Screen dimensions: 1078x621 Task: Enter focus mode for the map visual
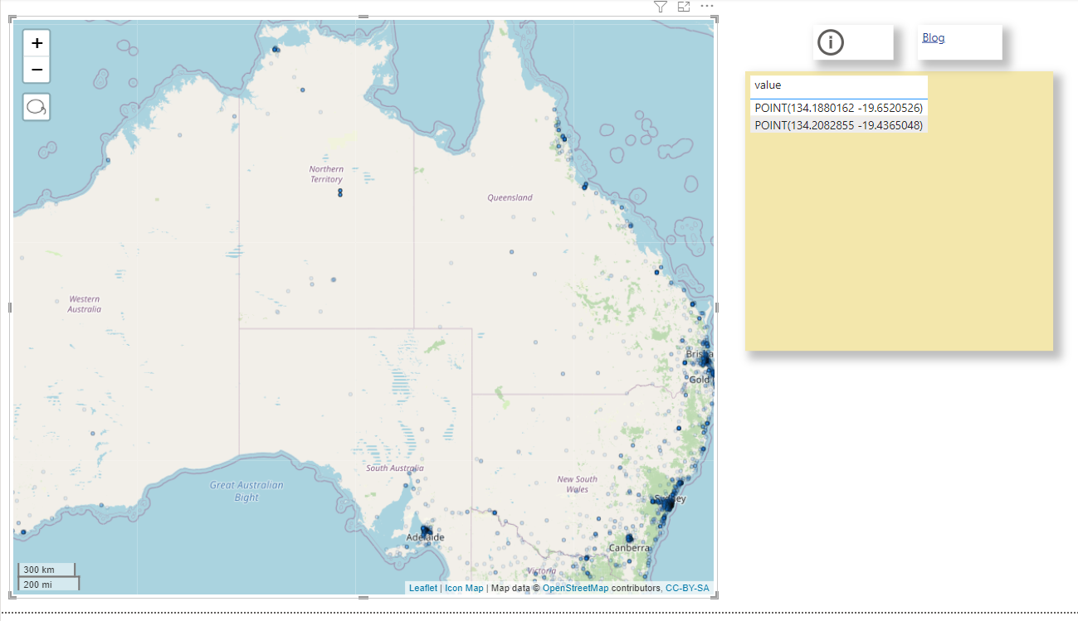(x=684, y=7)
